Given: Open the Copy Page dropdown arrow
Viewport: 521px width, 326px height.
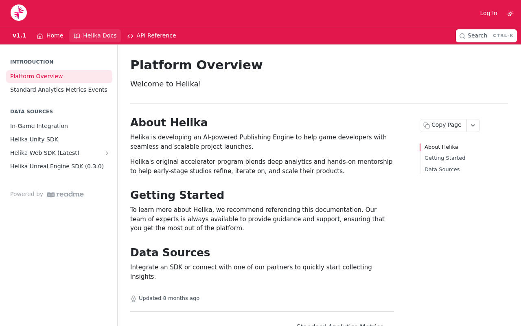Looking at the screenshot, I should pos(473,126).
